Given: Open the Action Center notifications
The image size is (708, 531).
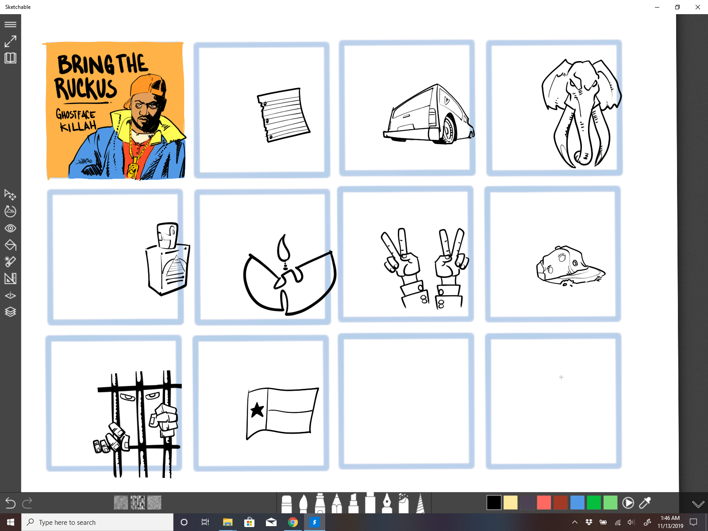Looking at the screenshot, I should pos(693,522).
